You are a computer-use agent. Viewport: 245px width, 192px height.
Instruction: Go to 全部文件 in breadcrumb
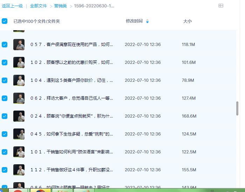click(x=38, y=6)
